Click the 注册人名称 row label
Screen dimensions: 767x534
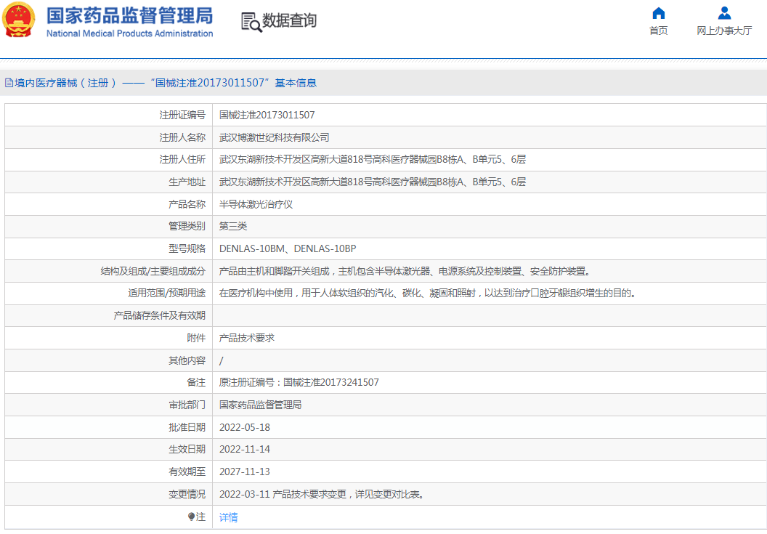pyautogui.click(x=182, y=137)
